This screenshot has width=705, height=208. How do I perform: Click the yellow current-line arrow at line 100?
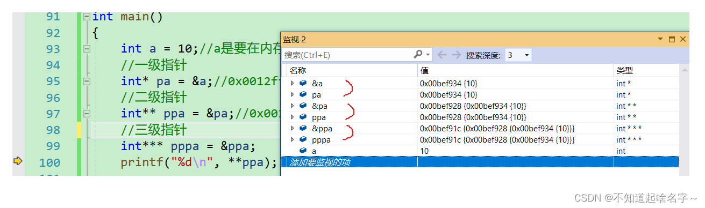click(x=17, y=161)
